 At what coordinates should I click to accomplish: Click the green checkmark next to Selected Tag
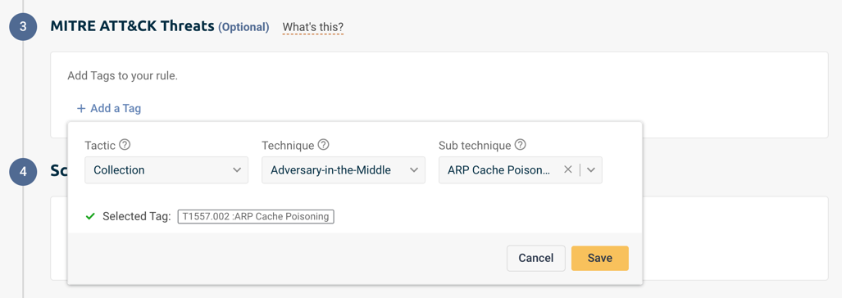click(90, 216)
